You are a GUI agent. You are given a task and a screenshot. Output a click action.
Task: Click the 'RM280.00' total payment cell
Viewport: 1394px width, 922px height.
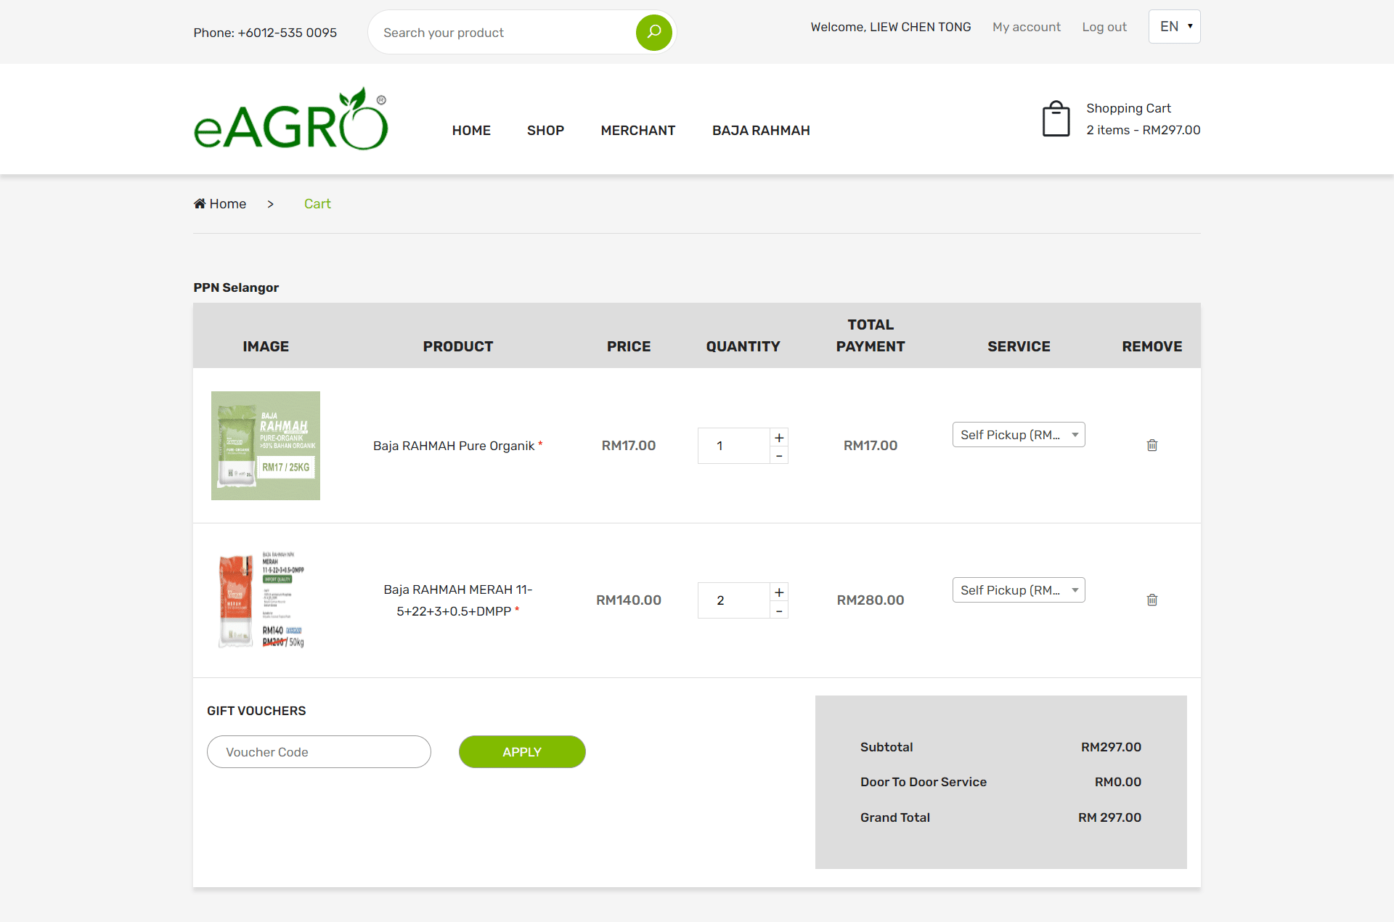point(871,600)
